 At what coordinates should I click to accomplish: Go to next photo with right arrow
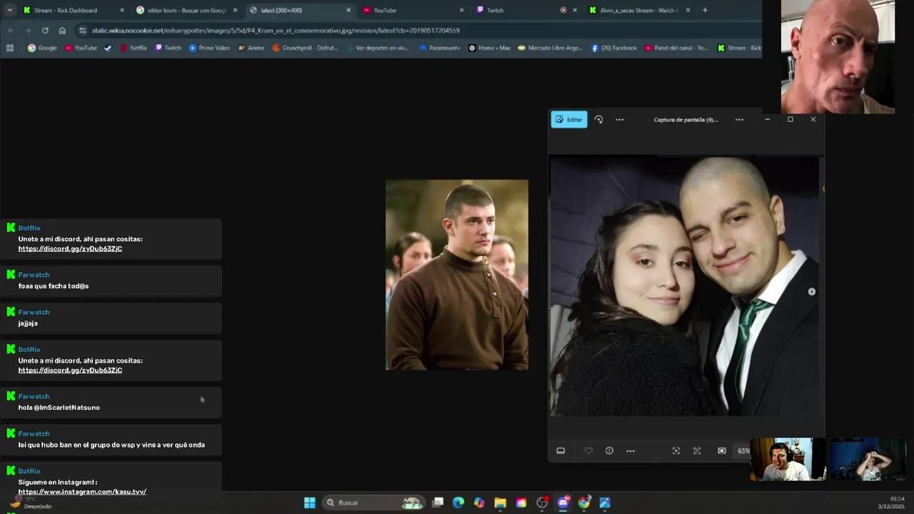(x=811, y=291)
